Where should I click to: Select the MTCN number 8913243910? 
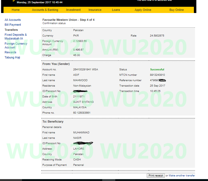(157, 75)
